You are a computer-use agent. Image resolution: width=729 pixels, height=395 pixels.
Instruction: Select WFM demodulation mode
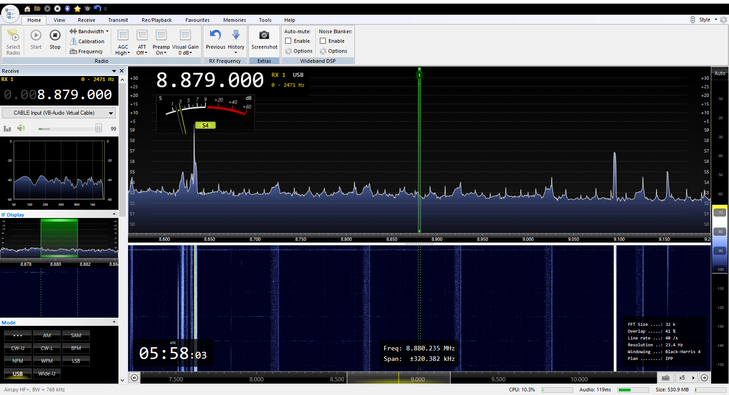tap(47, 361)
